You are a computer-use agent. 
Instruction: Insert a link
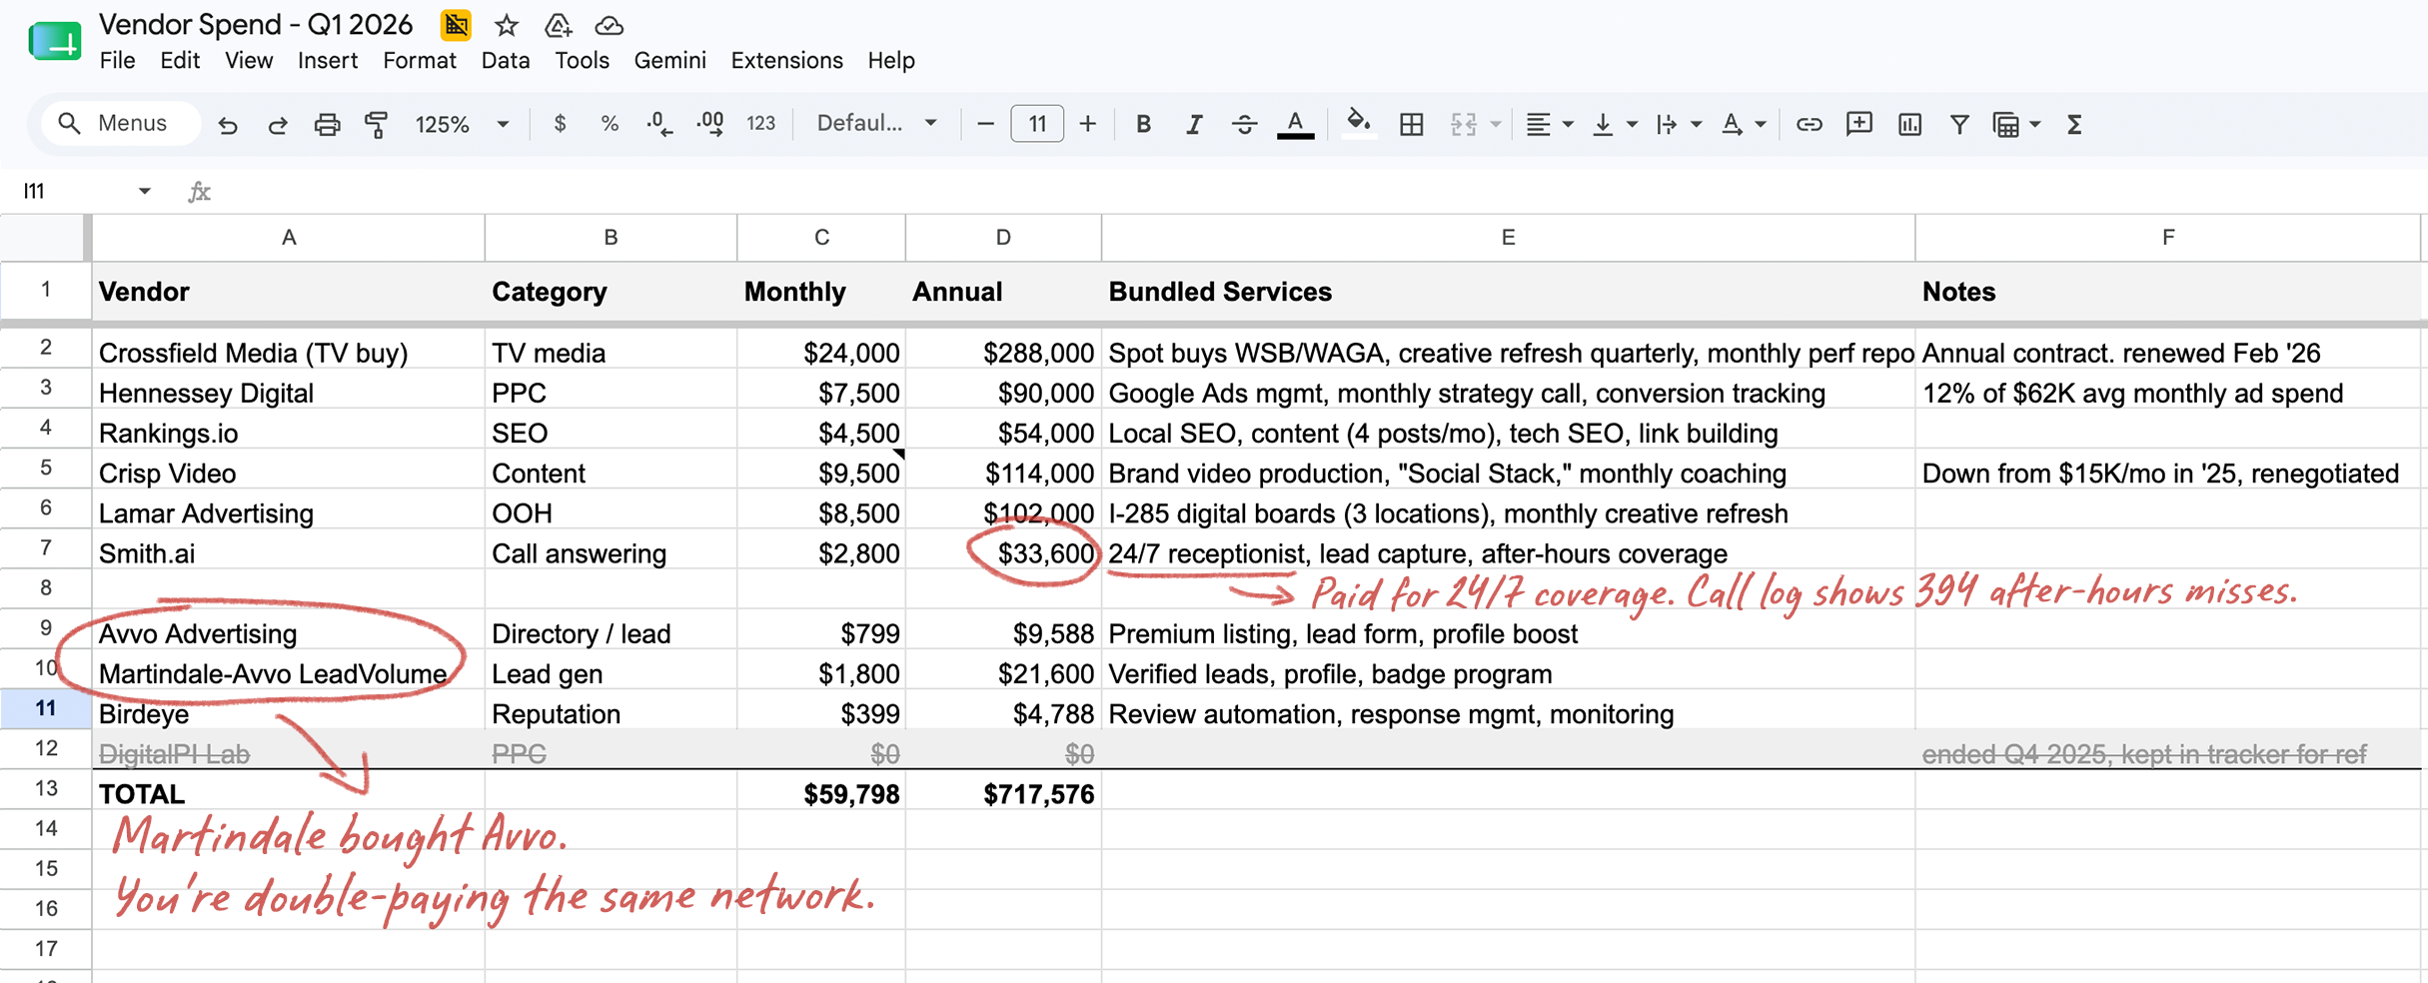1809,124
